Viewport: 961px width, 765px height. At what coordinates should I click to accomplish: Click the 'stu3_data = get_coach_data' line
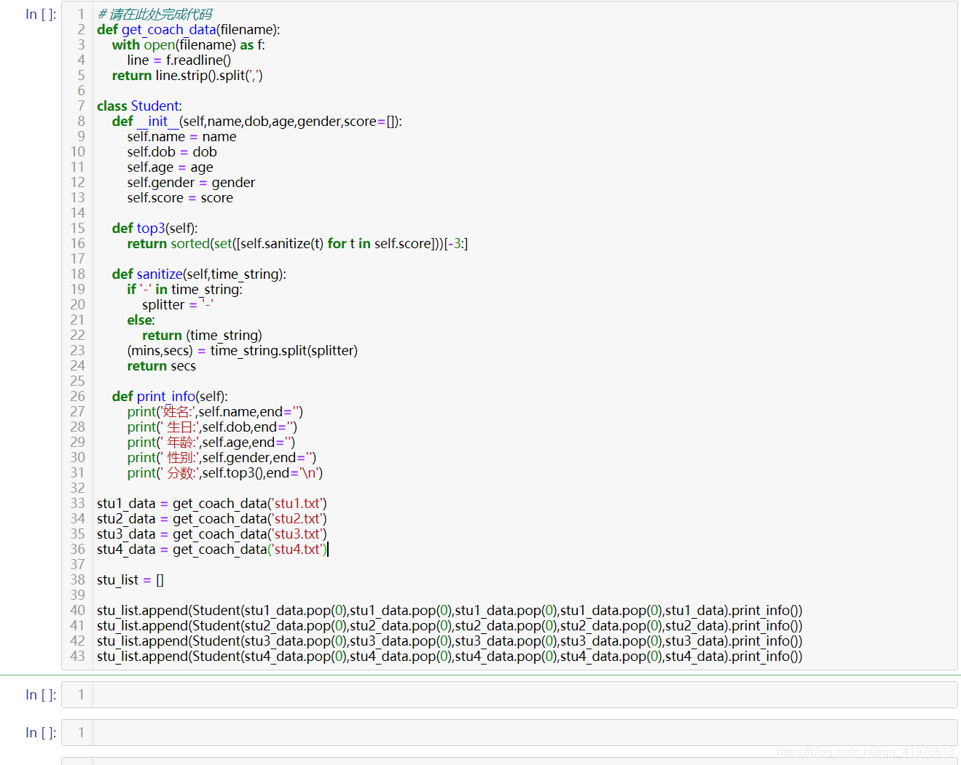212,534
